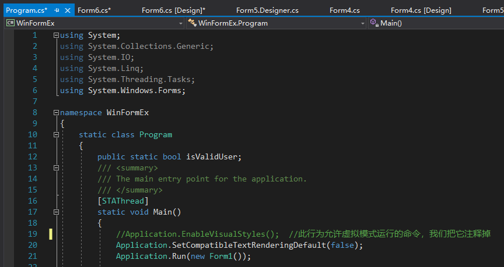Click the 'Main()' method declaration name
504x267 pixels.
pos(167,212)
